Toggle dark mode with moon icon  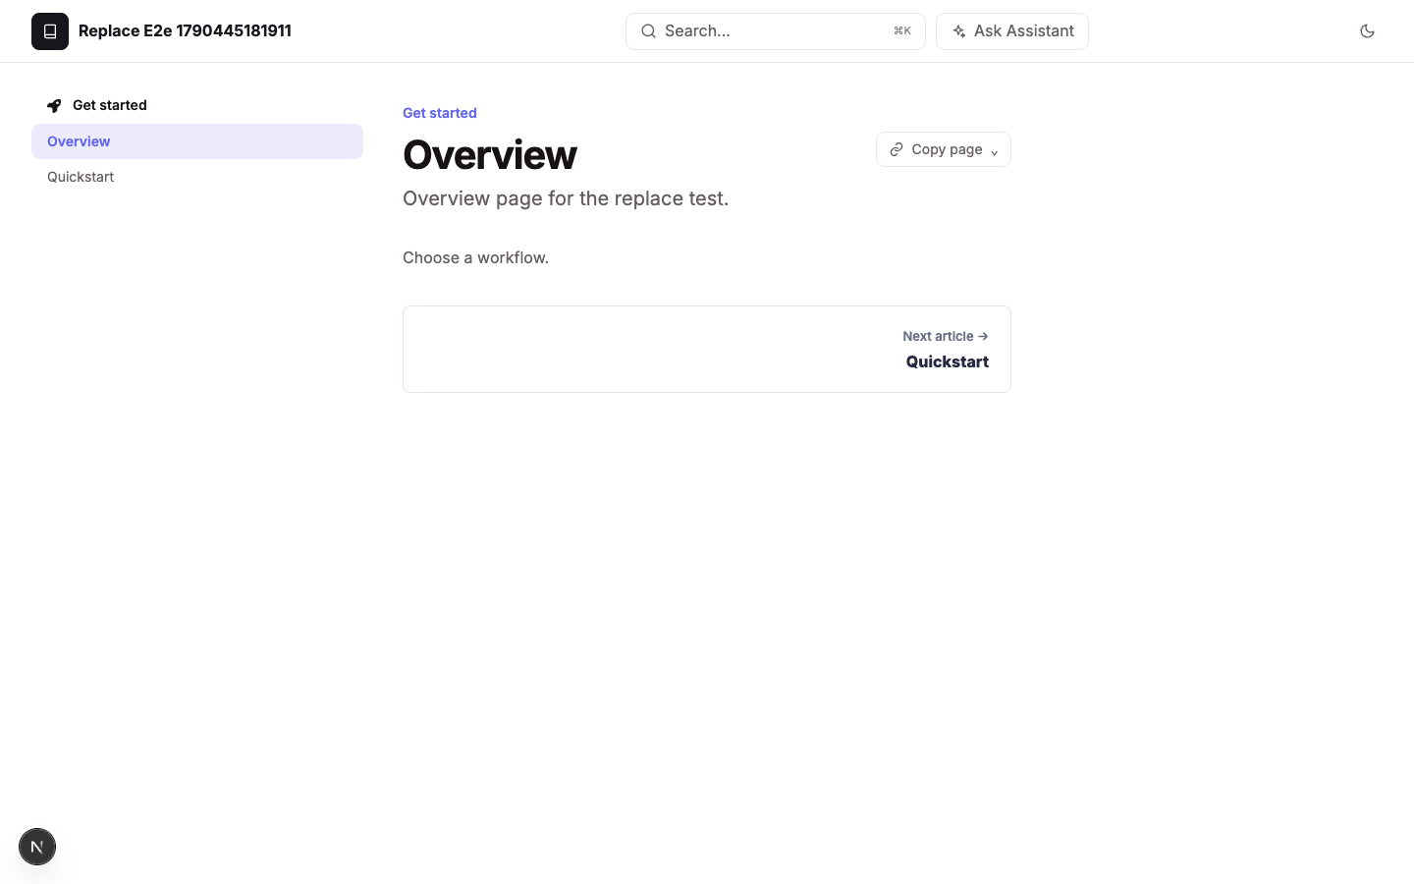coord(1367,31)
